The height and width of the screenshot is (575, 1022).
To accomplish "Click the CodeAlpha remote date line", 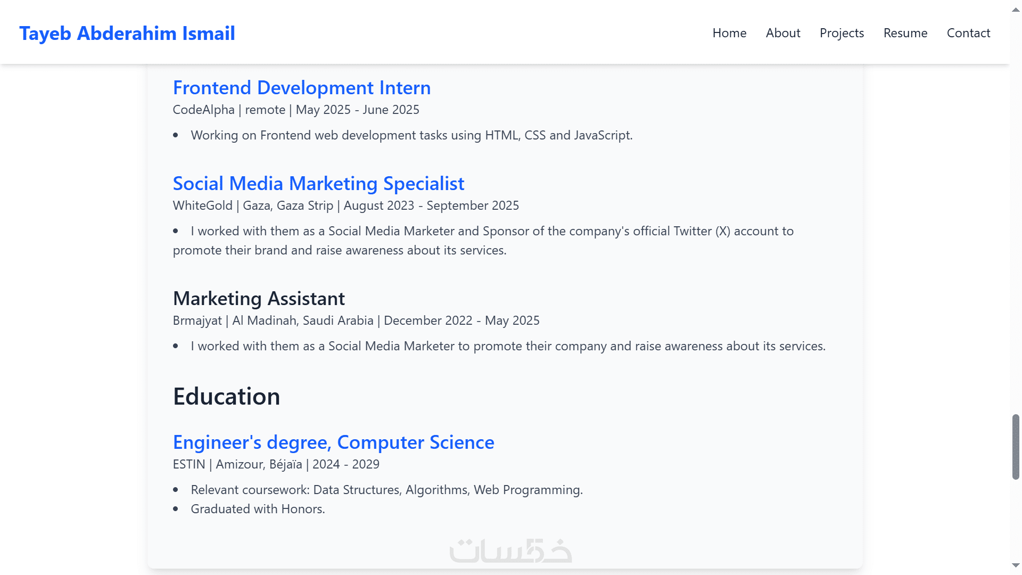I will click(296, 110).
